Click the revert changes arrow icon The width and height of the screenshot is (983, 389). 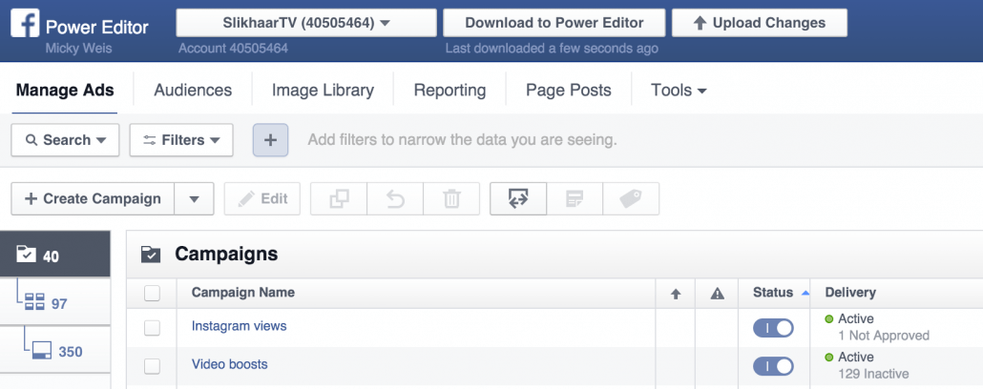click(395, 198)
